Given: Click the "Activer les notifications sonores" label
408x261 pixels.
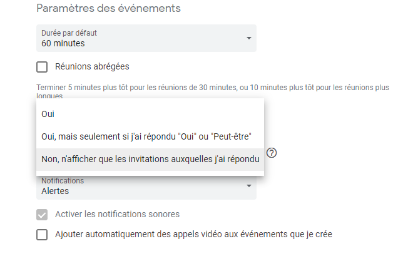Looking at the screenshot, I should point(117,214).
